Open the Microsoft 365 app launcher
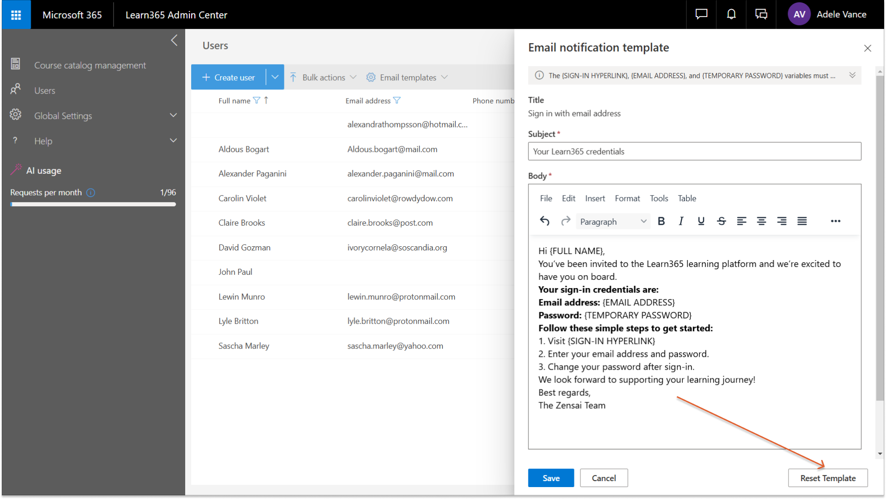The width and height of the screenshot is (886, 499). (x=16, y=15)
